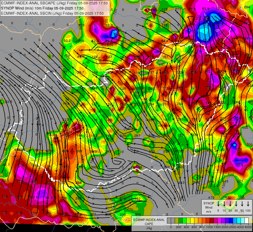This screenshot has width=253, height=232.
Task: Select the pure yellow swatch in CAPE scale
Action: tap(192, 220)
